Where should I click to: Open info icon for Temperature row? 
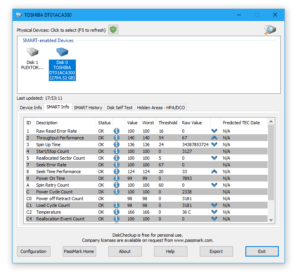pos(116,212)
